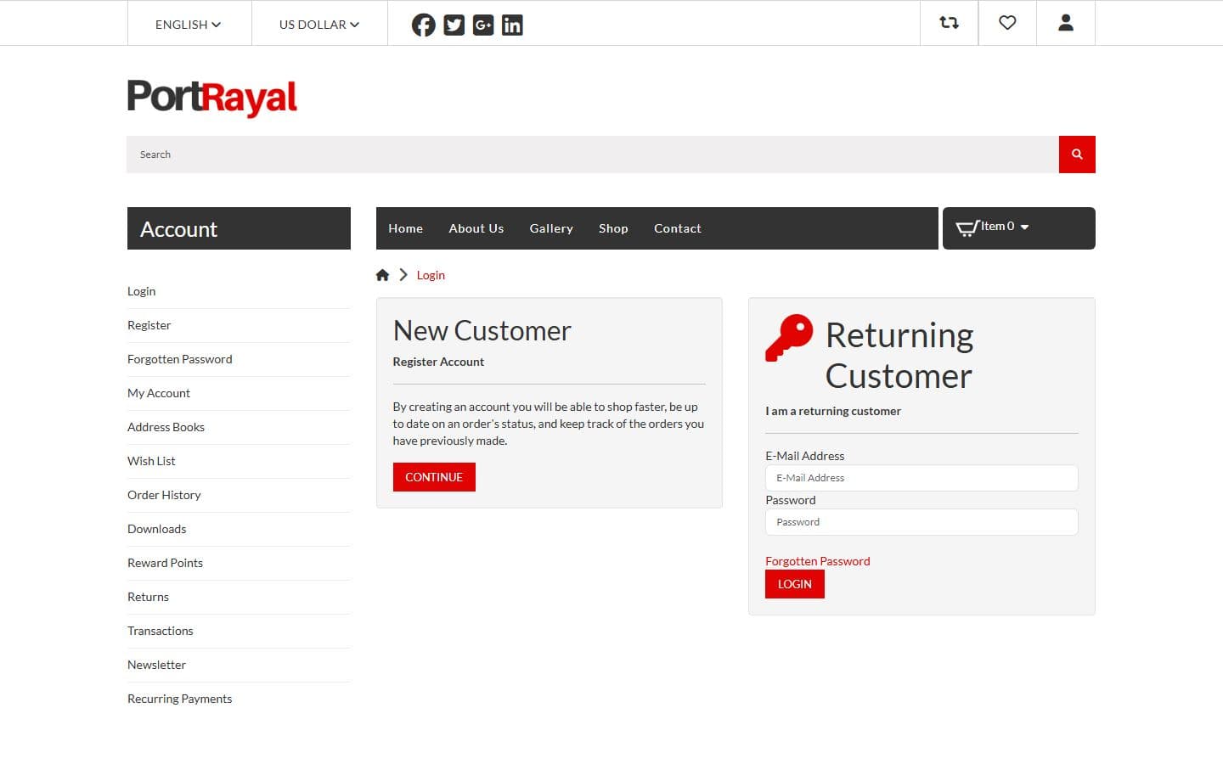Select Home in the navigation bar
Image resolution: width=1223 pixels, height=764 pixels.
coord(406,228)
